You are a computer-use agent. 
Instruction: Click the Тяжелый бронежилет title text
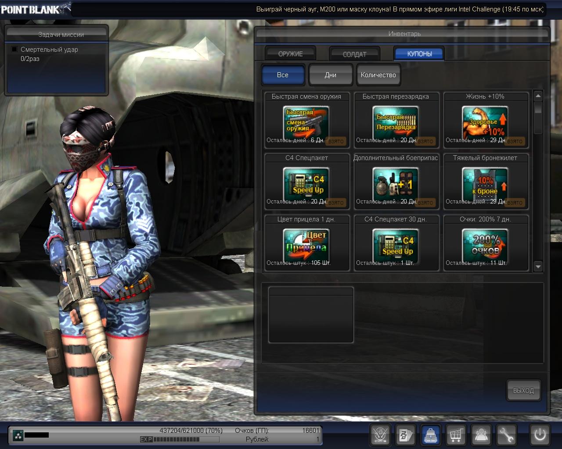(485, 158)
